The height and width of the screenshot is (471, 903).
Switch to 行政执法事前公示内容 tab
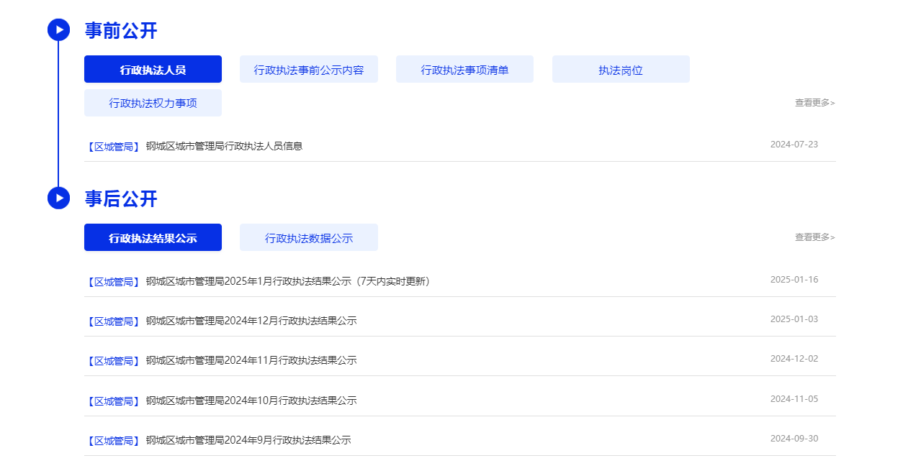(x=309, y=69)
